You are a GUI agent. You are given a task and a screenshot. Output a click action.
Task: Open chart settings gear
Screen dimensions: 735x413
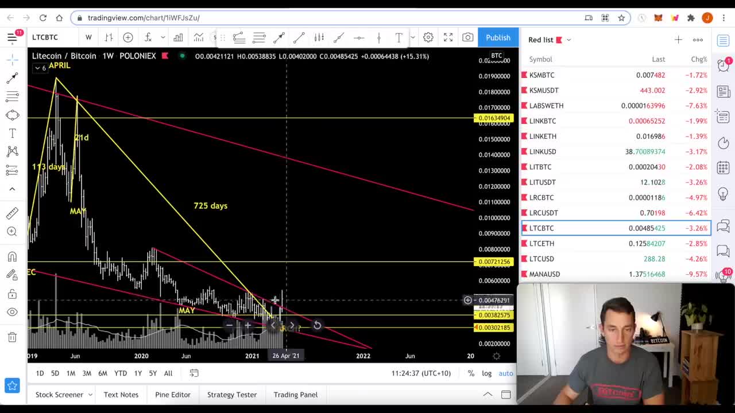428,37
